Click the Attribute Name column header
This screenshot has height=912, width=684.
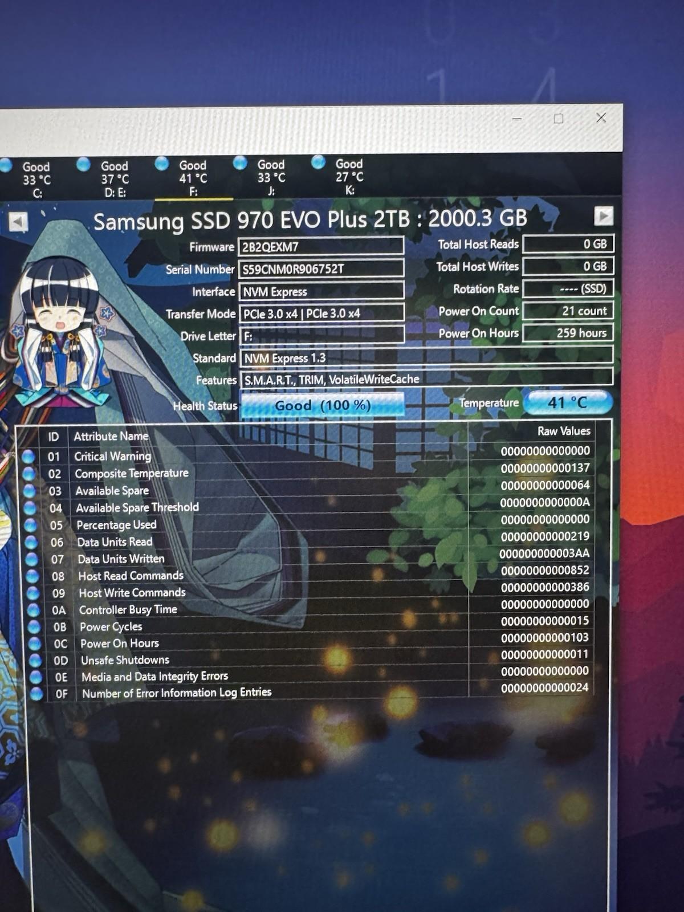[111, 436]
